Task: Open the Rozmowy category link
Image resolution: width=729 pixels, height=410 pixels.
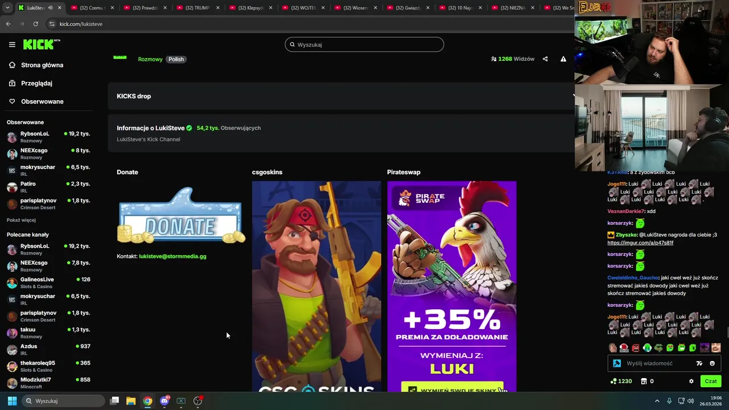Action: click(150, 59)
